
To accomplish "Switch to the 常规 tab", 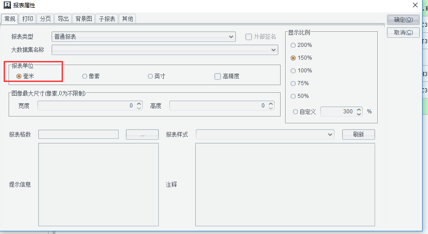I will pos(10,19).
